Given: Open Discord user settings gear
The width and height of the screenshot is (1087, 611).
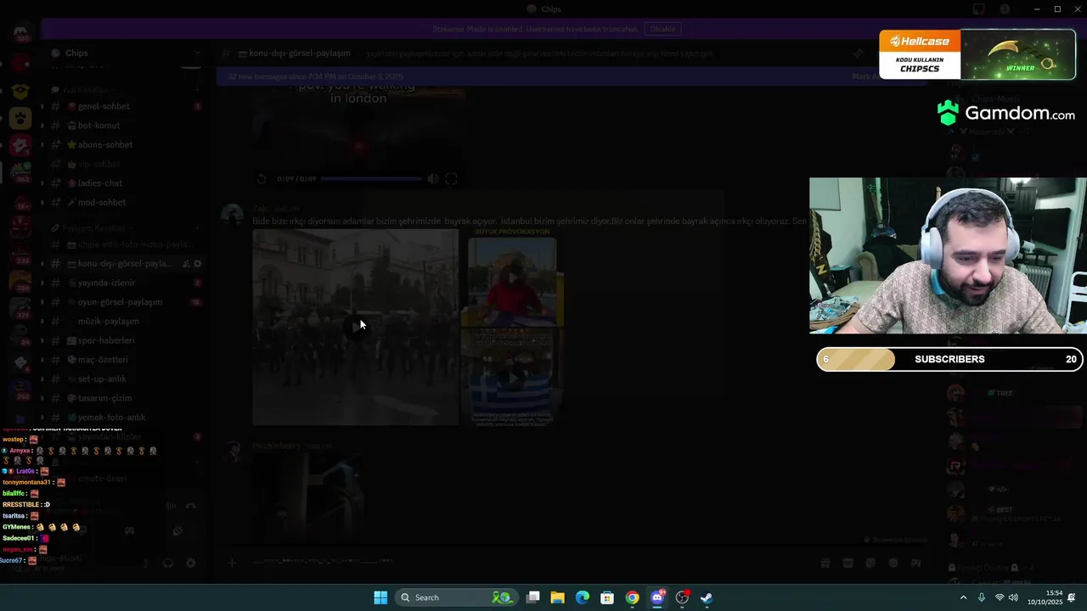Looking at the screenshot, I should point(190,563).
